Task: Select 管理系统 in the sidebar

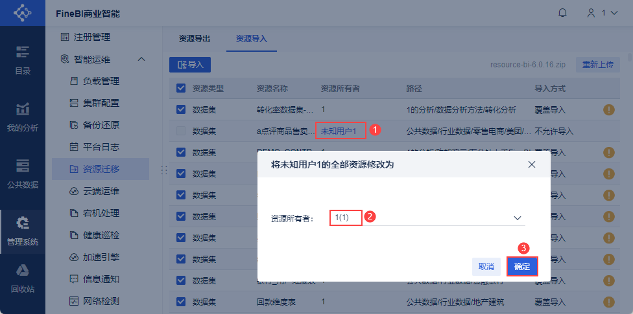Action: click(23, 232)
